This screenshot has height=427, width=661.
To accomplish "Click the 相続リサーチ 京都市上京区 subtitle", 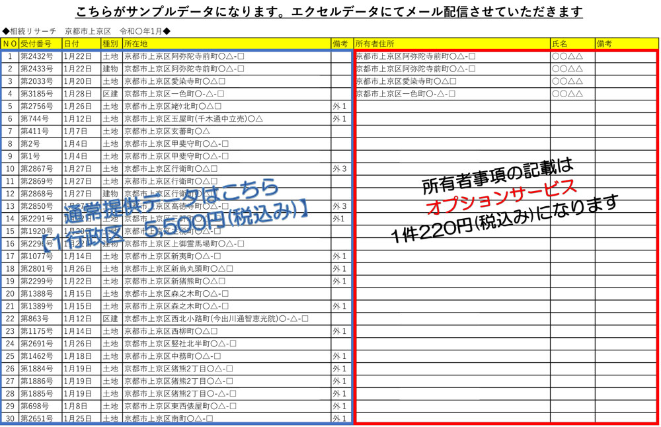I will click(x=86, y=30).
